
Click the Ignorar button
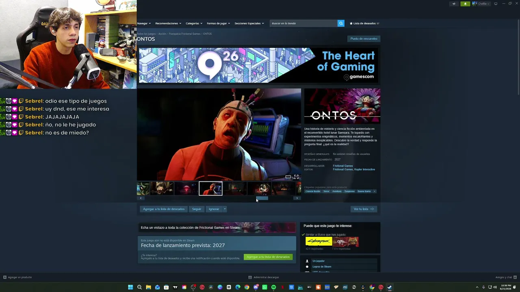point(214,209)
